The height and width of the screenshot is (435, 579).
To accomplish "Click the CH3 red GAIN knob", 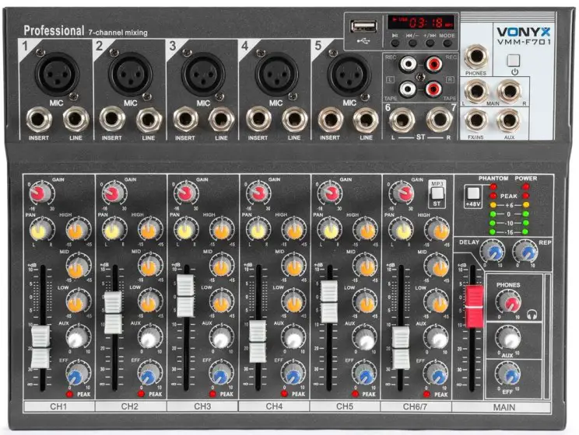I will click(186, 193).
